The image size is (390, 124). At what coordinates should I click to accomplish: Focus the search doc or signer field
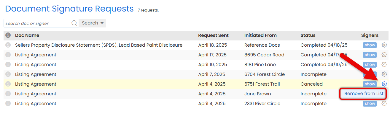click(x=37, y=23)
